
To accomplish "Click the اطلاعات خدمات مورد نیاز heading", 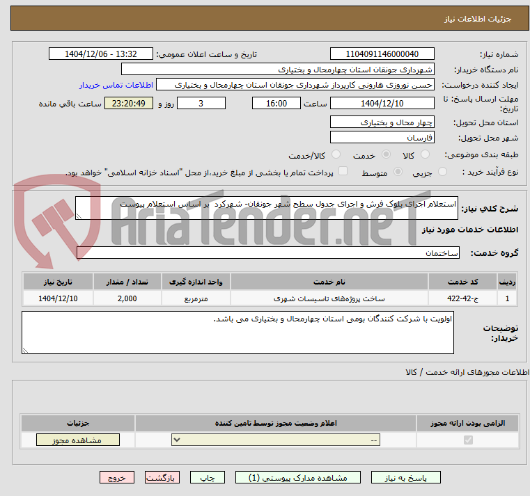I will coord(470,230).
